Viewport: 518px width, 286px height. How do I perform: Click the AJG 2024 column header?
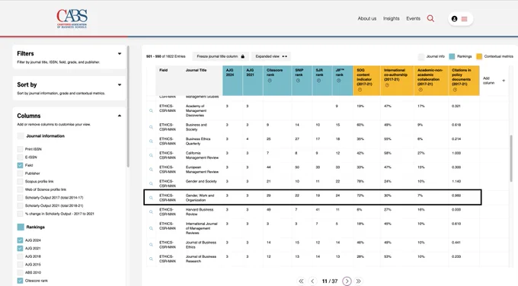click(232, 81)
